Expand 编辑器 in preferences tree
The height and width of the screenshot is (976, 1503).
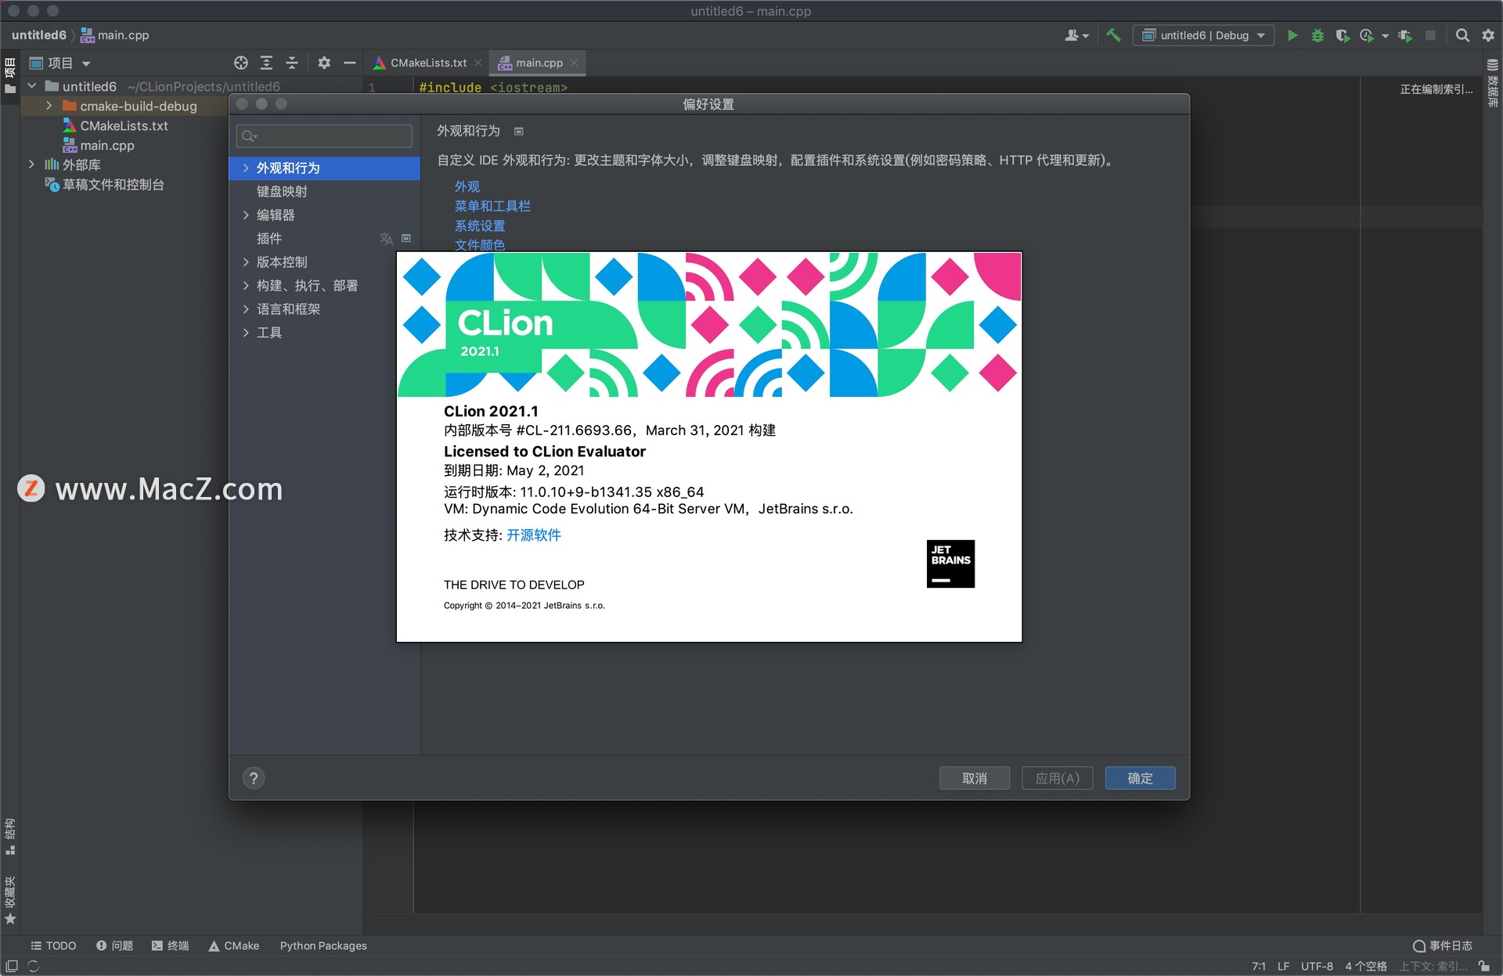(246, 214)
